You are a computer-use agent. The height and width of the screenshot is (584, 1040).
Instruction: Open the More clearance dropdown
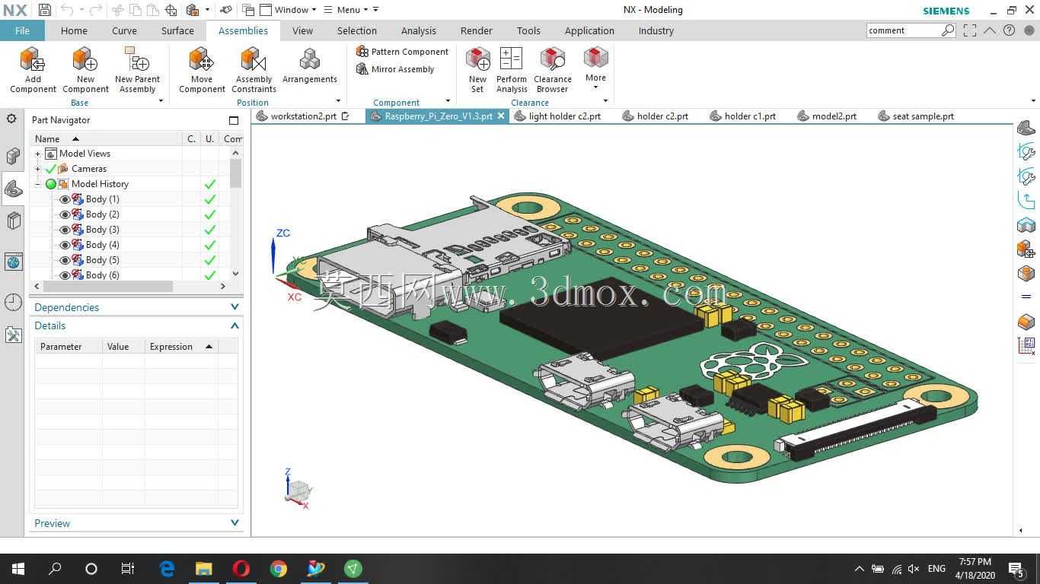coord(595,68)
